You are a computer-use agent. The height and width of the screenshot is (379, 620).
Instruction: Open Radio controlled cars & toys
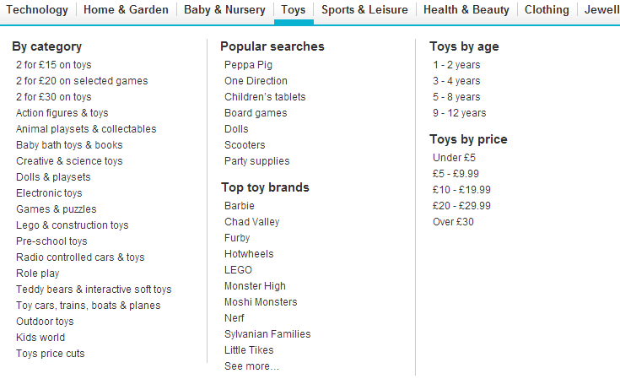tap(80, 257)
